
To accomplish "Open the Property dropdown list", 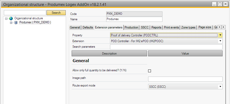I will pyautogui.click(x=220, y=35).
